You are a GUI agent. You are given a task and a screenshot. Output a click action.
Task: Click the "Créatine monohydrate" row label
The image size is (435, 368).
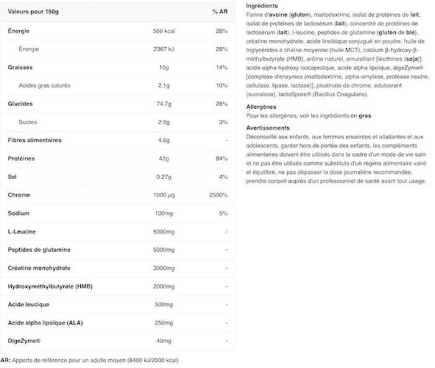pyautogui.click(x=39, y=268)
